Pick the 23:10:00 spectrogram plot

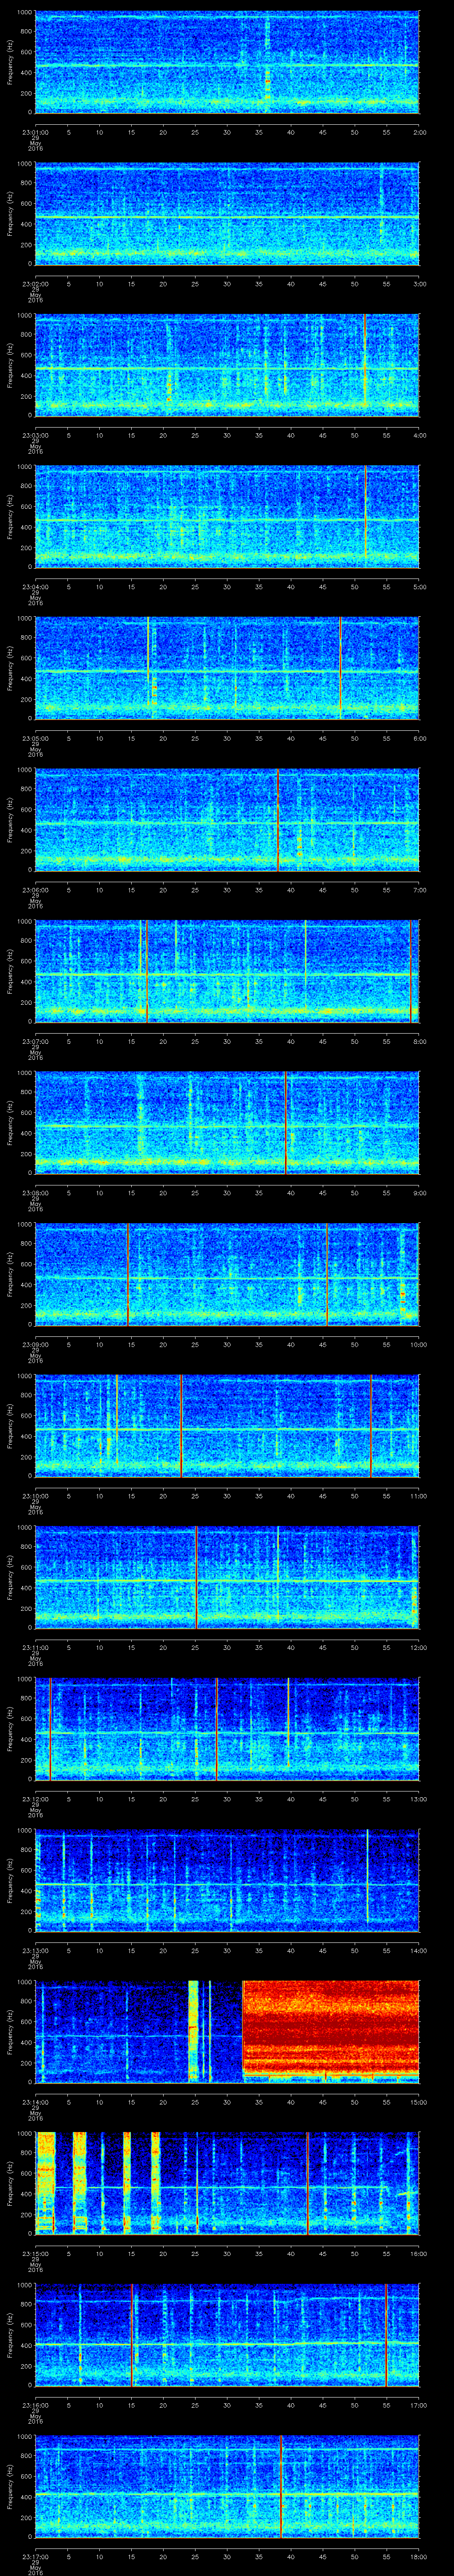point(227,1426)
